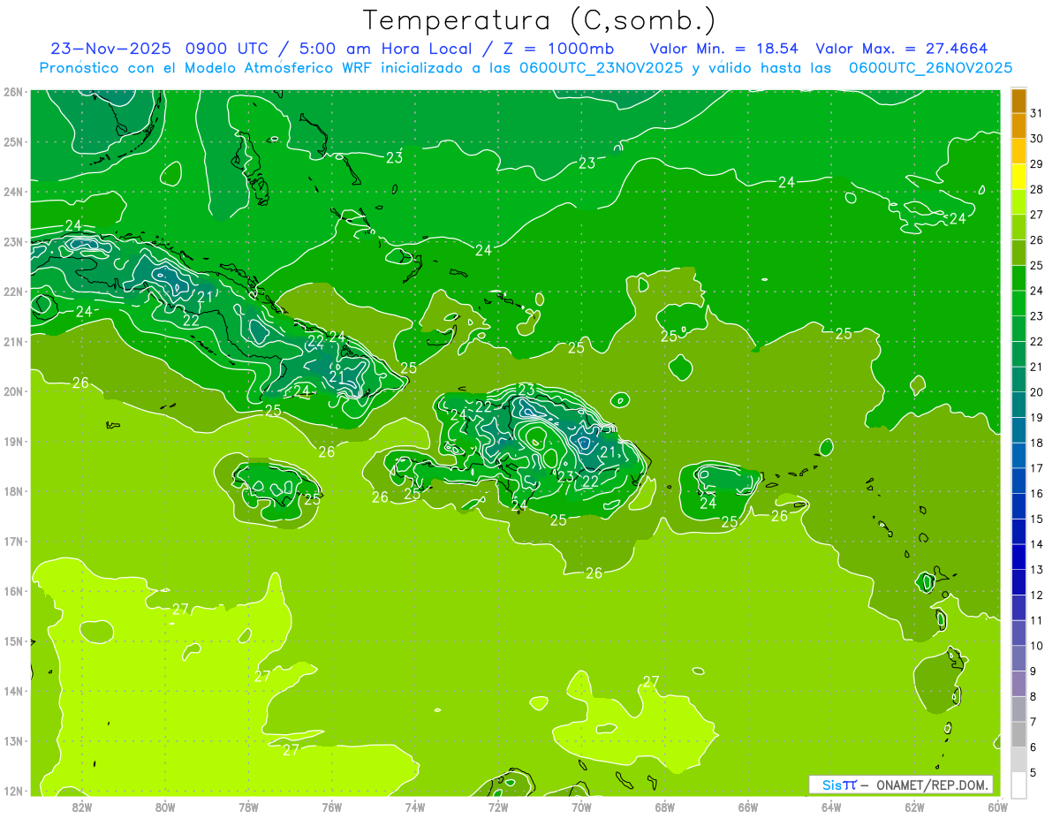1060x819 pixels.
Task: Click the teal color band between 19 and 20
Action: pyautogui.click(x=1018, y=405)
